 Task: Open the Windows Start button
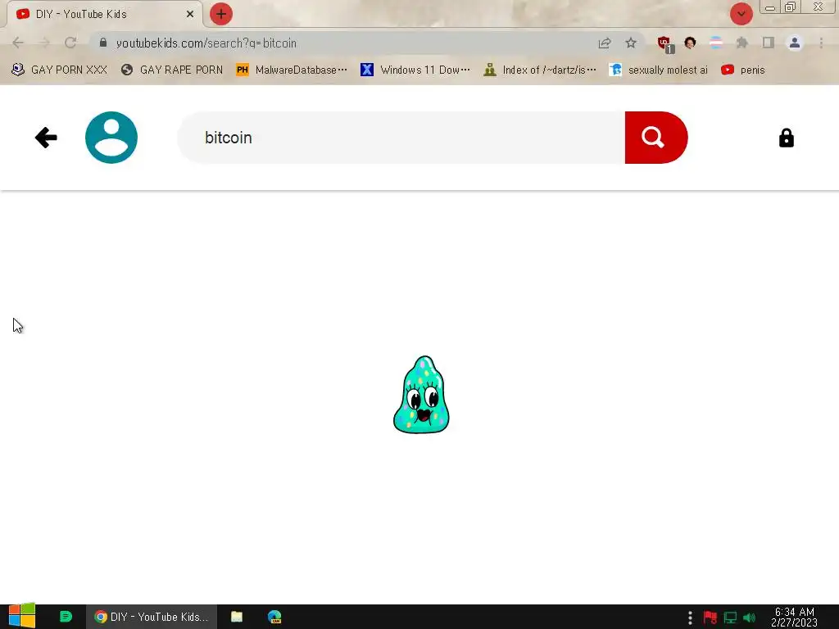coord(21,616)
